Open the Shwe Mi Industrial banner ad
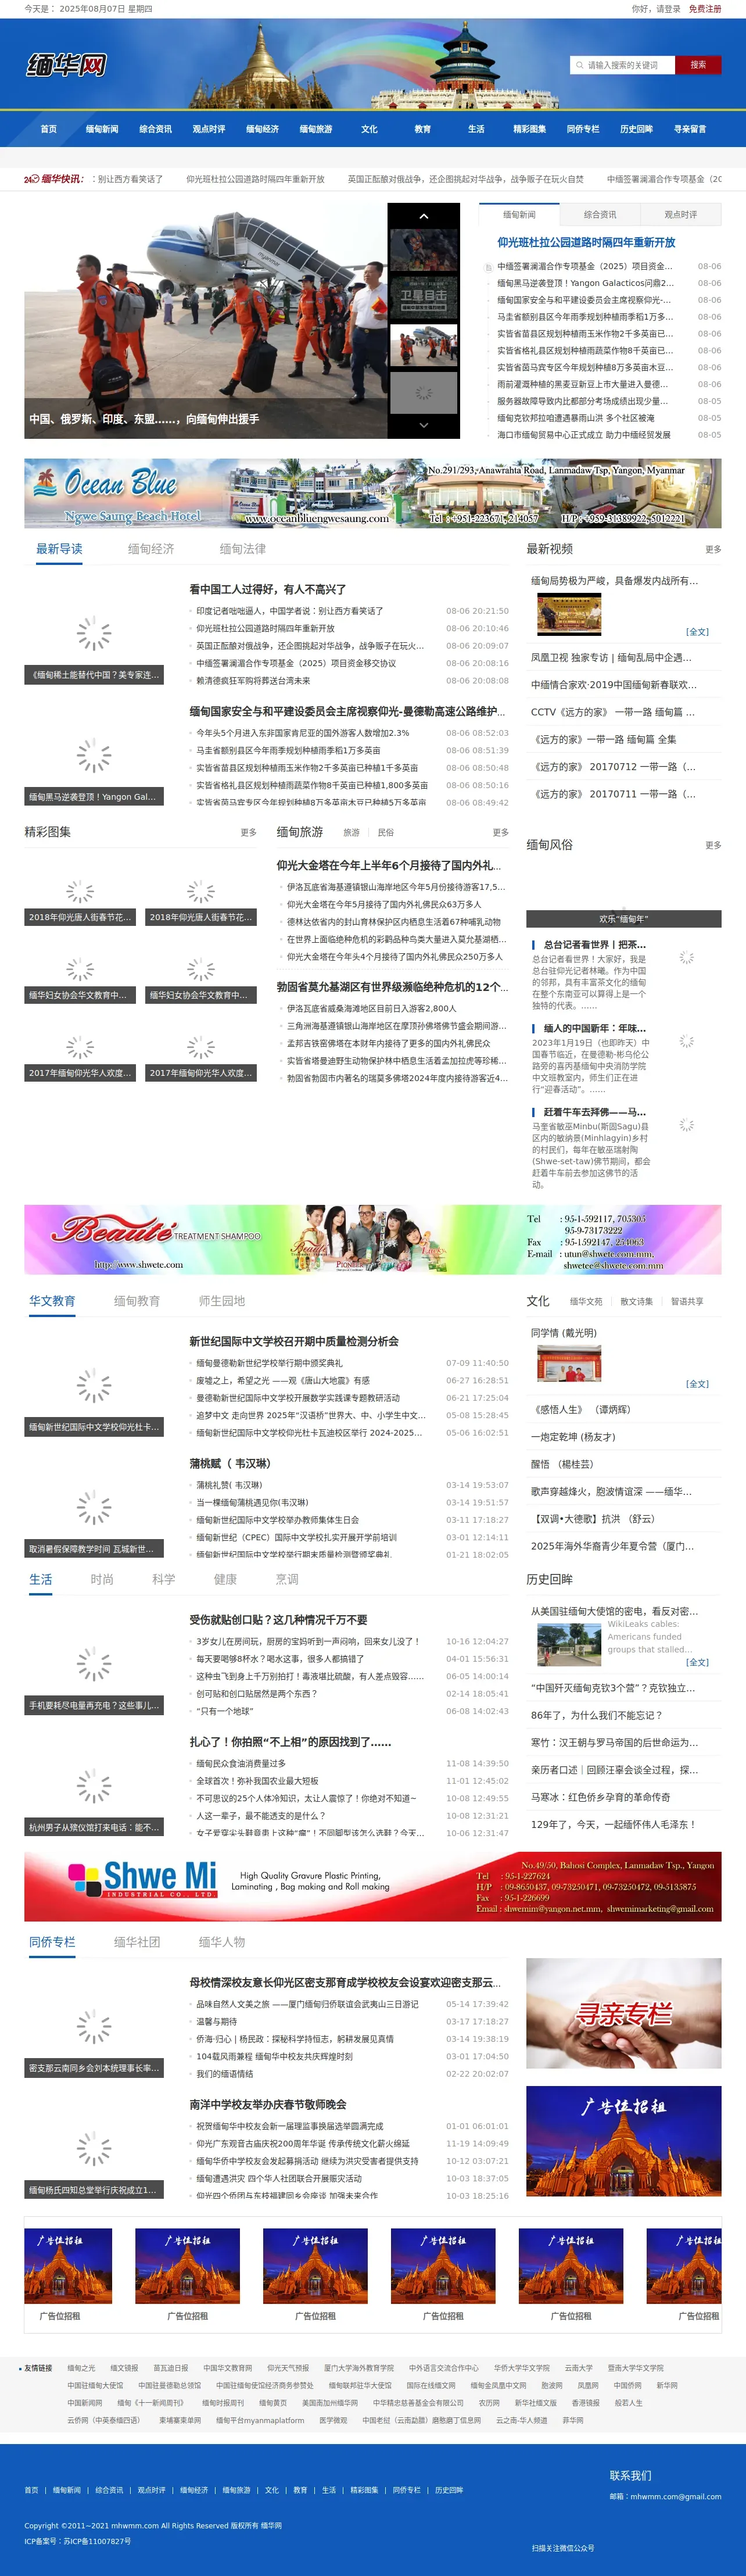Viewport: 746px width, 2576px height. point(372,1886)
